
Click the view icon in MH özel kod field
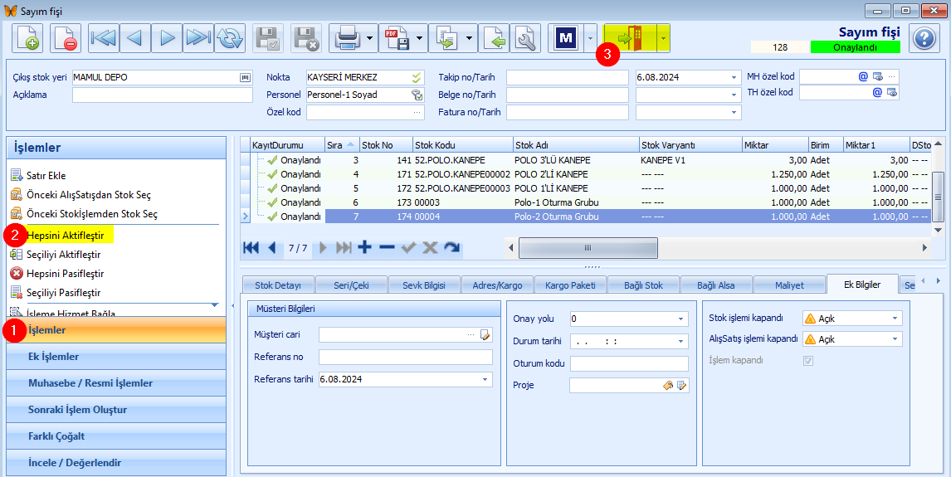878,76
